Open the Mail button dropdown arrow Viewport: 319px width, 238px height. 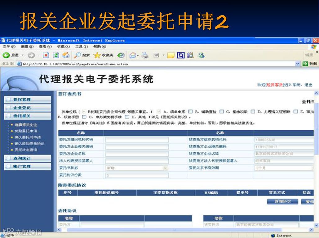138,55
